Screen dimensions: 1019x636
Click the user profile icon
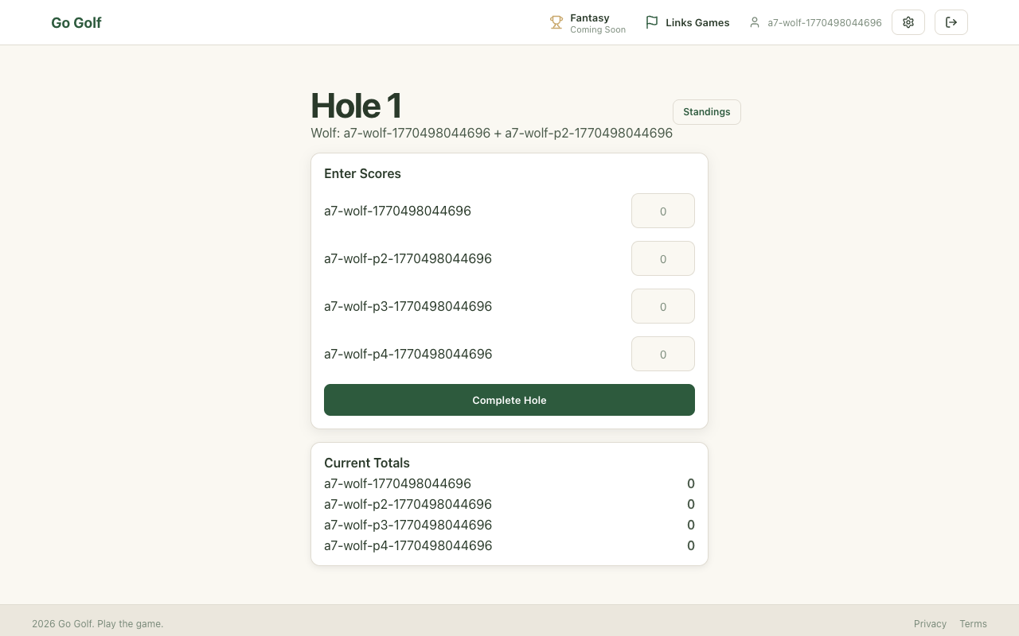click(x=755, y=22)
